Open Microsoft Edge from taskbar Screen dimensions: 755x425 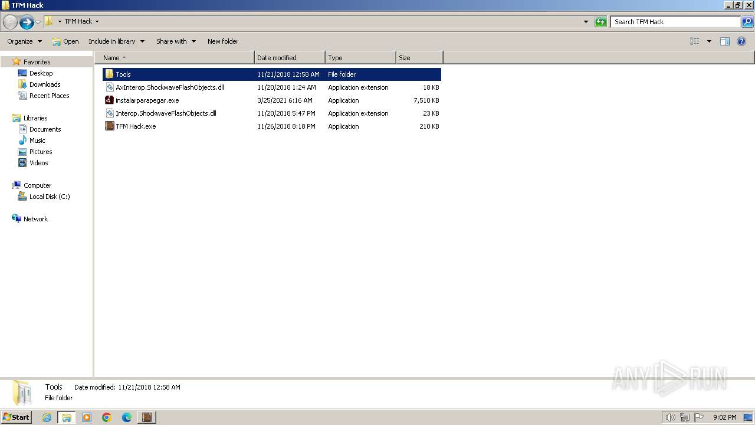point(127,417)
